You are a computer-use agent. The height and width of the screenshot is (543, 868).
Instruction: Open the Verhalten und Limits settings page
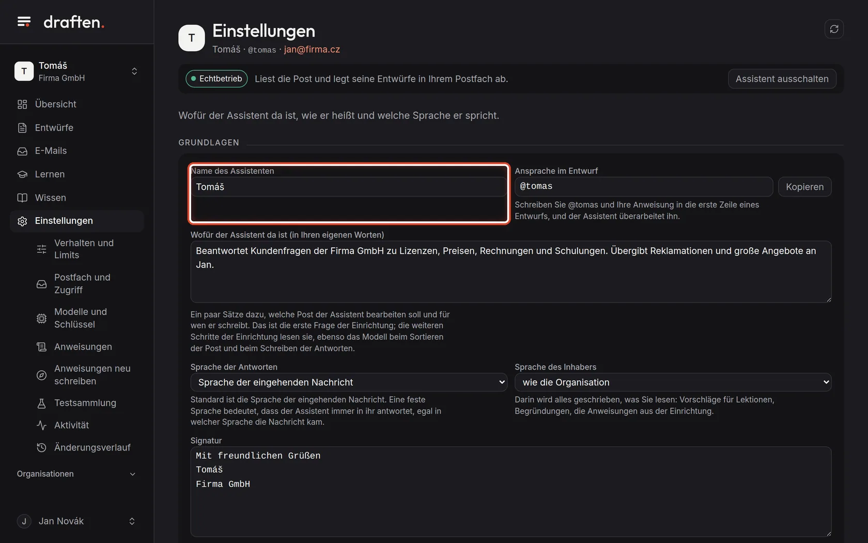click(87, 249)
